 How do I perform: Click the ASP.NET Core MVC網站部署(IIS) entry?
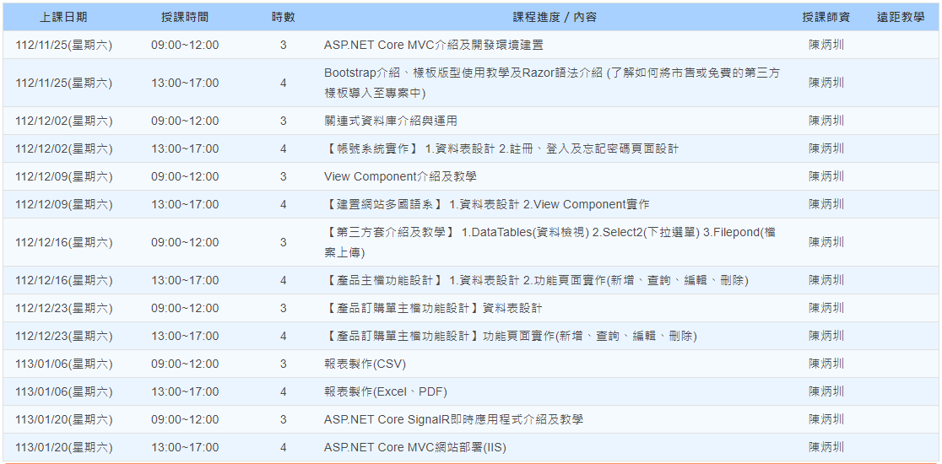(414, 447)
